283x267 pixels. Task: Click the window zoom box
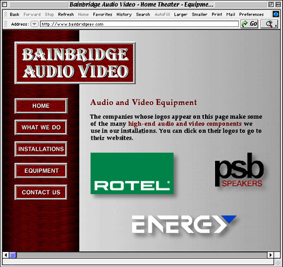click(x=271, y=4)
